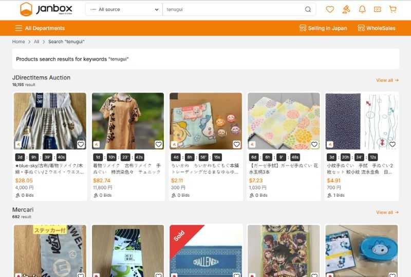The height and width of the screenshot is (277, 411).
Task: Open WholeSales menu item
Action: 377,28
